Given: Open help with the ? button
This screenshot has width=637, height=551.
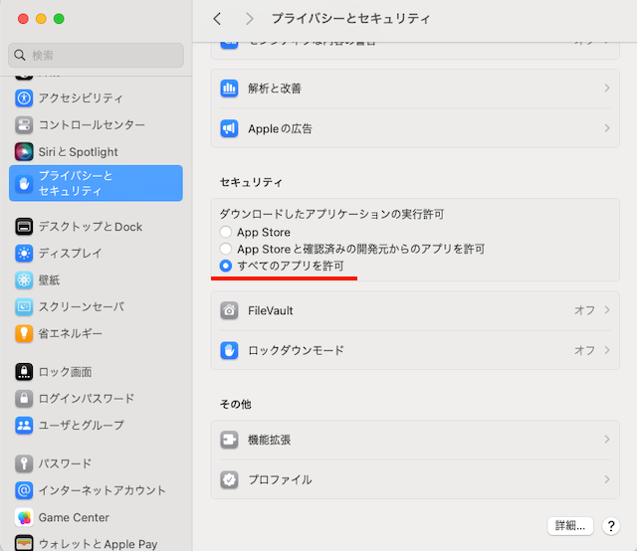Looking at the screenshot, I should [611, 526].
